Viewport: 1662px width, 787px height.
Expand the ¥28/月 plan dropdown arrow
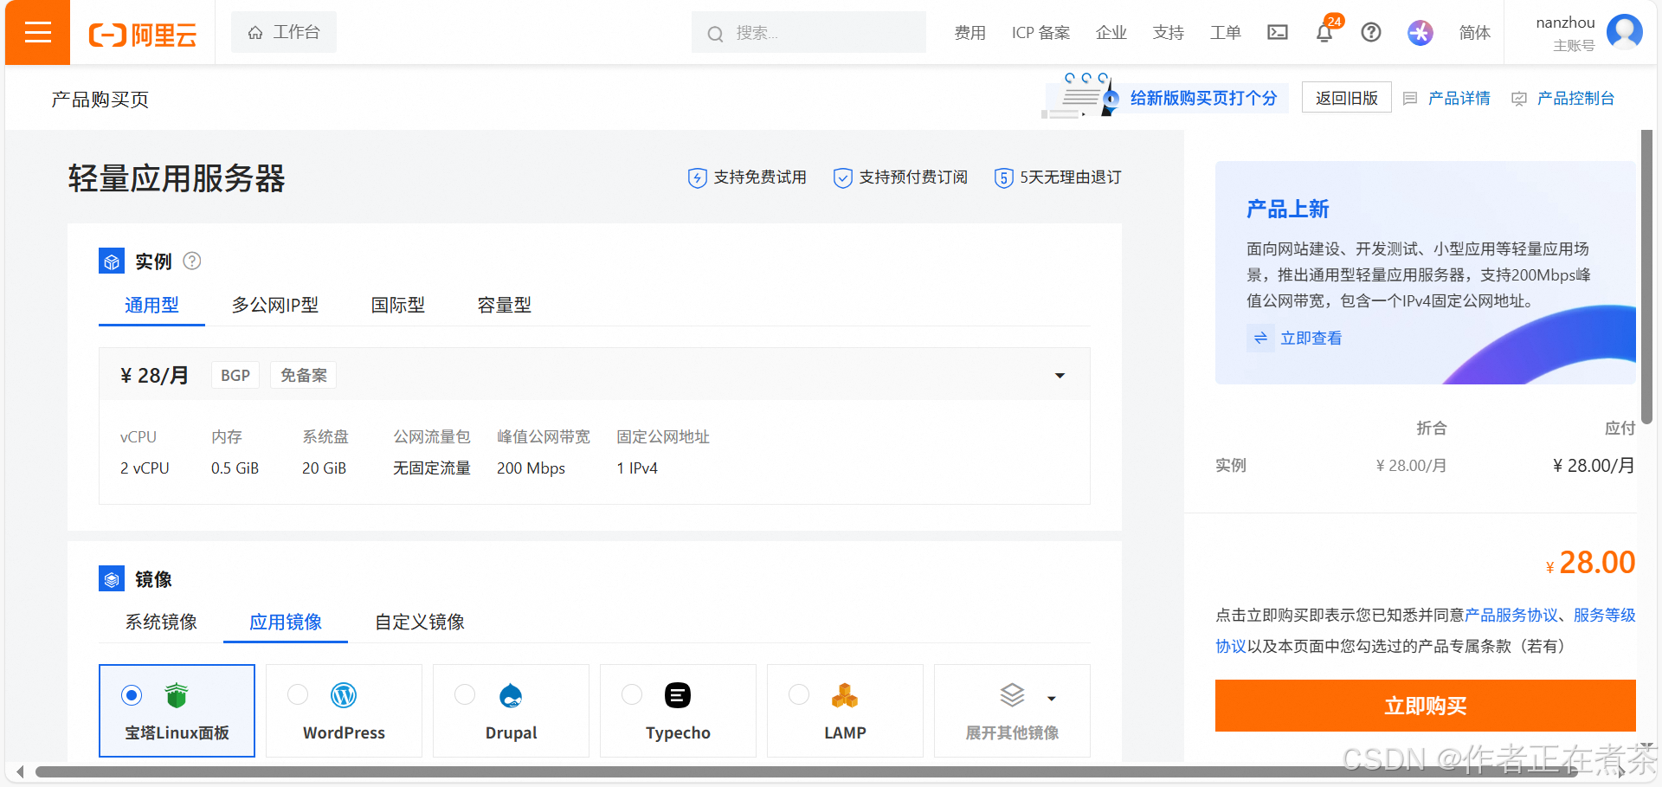(x=1060, y=375)
